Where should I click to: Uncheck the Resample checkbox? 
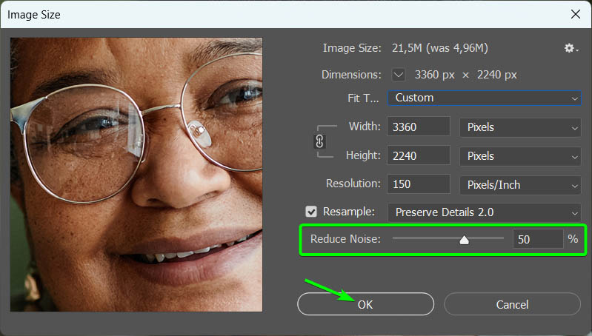tap(311, 212)
